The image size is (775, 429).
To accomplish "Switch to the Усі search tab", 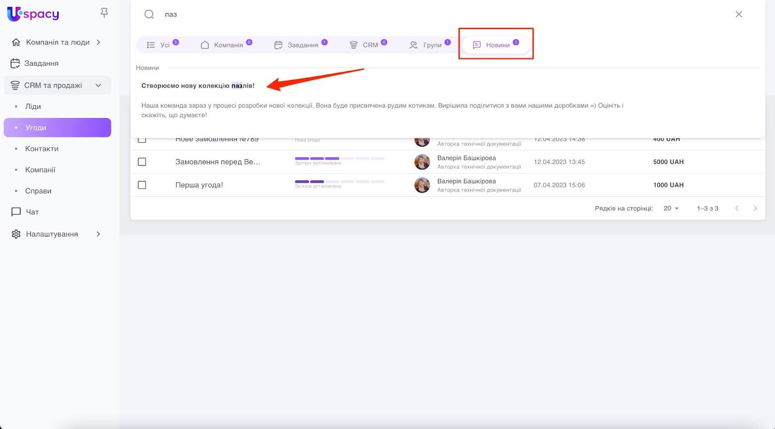I will (163, 45).
